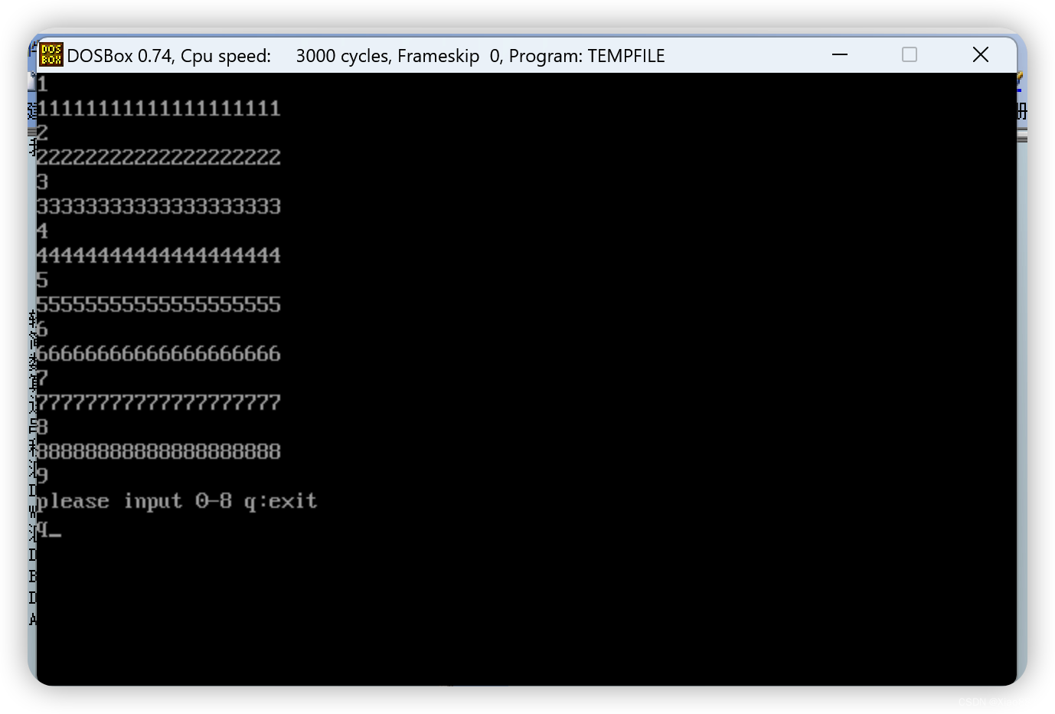Click the single digit 9 line
Image resolution: width=1055 pixels, height=714 pixels.
click(x=42, y=477)
